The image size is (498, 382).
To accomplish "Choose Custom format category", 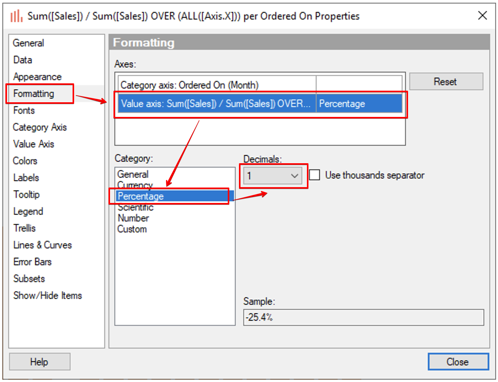I will pyautogui.click(x=132, y=229).
